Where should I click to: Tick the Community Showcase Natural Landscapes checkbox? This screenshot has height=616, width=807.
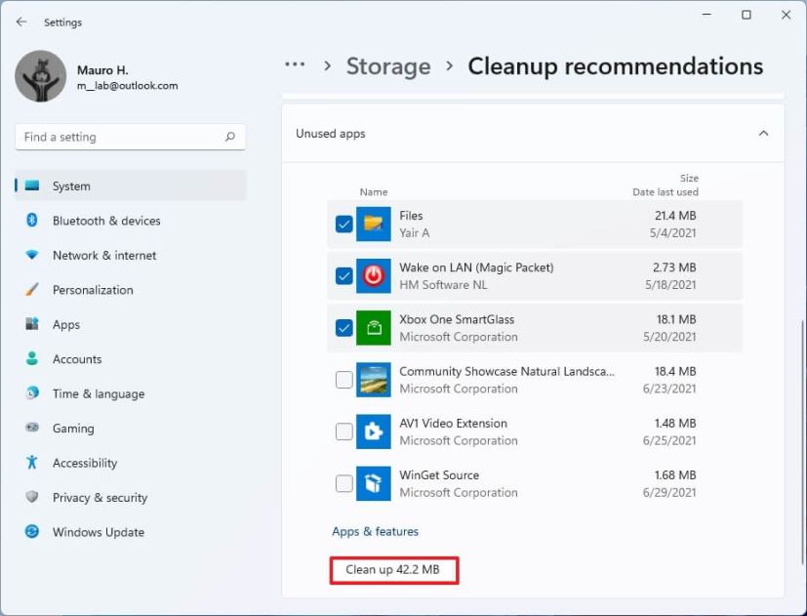pyautogui.click(x=343, y=380)
